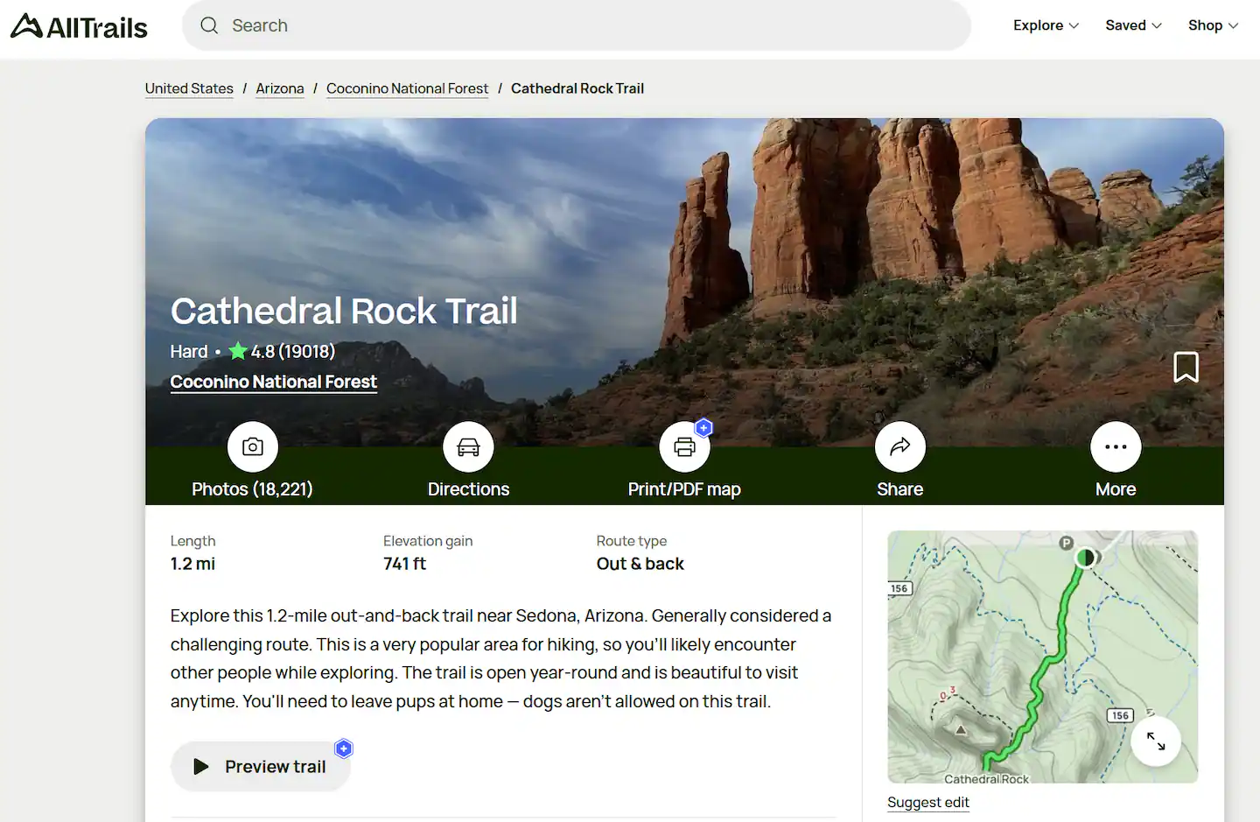The image size is (1260, 822).
Task: Click the AllTrails logo
Action: click(x=79, y=26)
